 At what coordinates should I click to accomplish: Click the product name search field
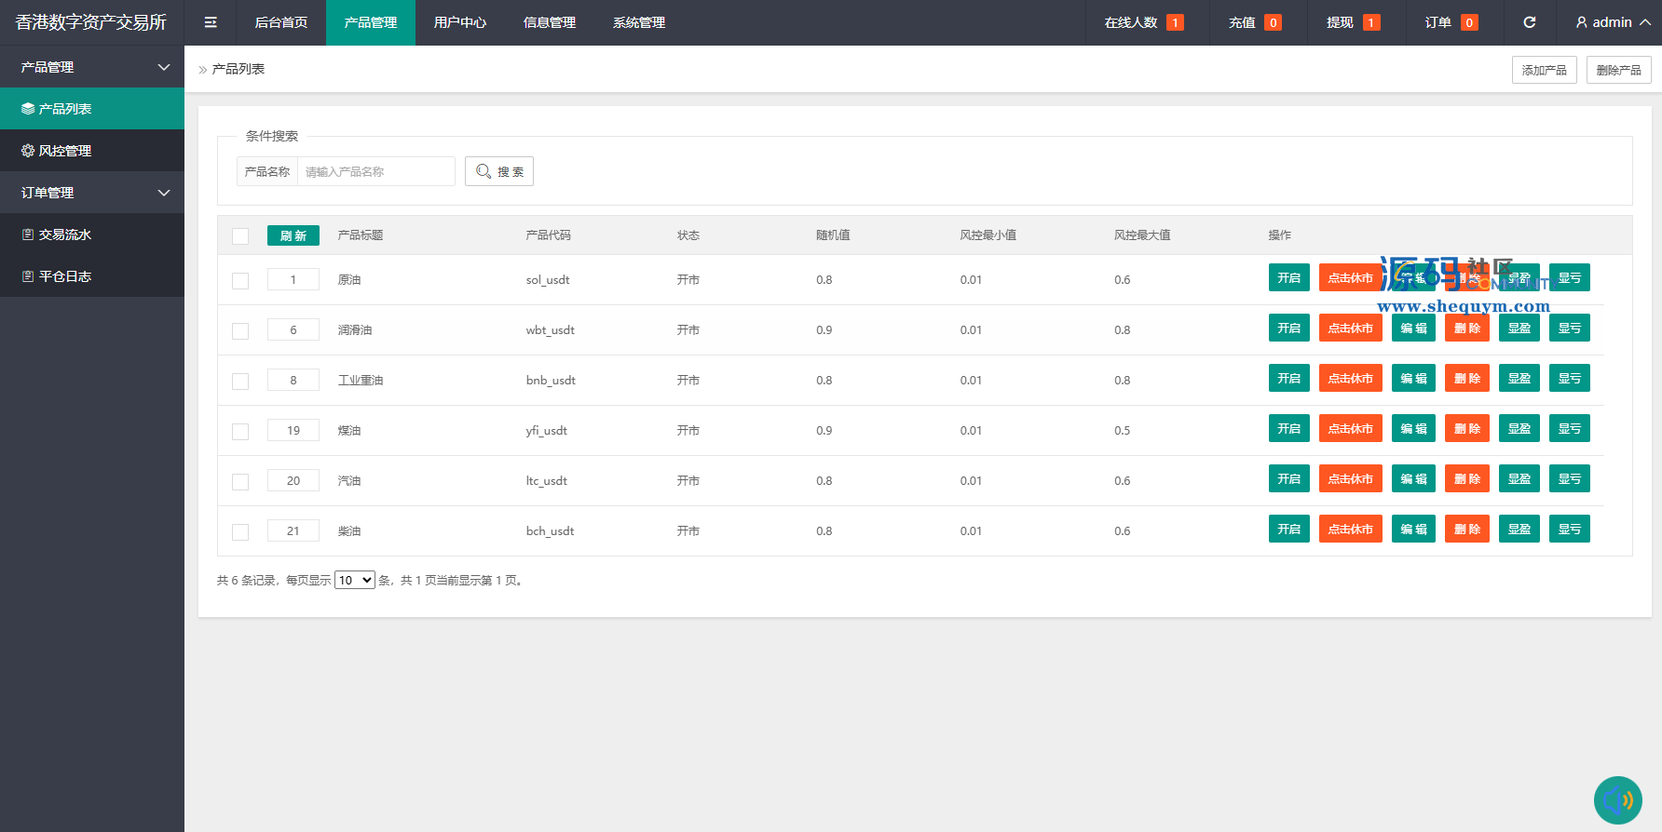tap(375, 171)
